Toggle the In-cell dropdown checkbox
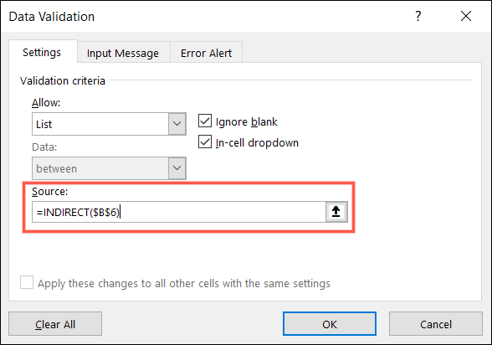The width and height of the screenshot is (492, 345). (205, 142)
